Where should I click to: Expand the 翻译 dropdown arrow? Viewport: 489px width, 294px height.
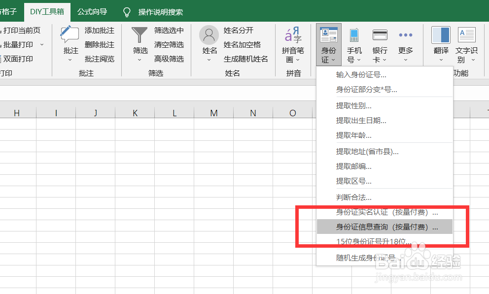[440, 60]
